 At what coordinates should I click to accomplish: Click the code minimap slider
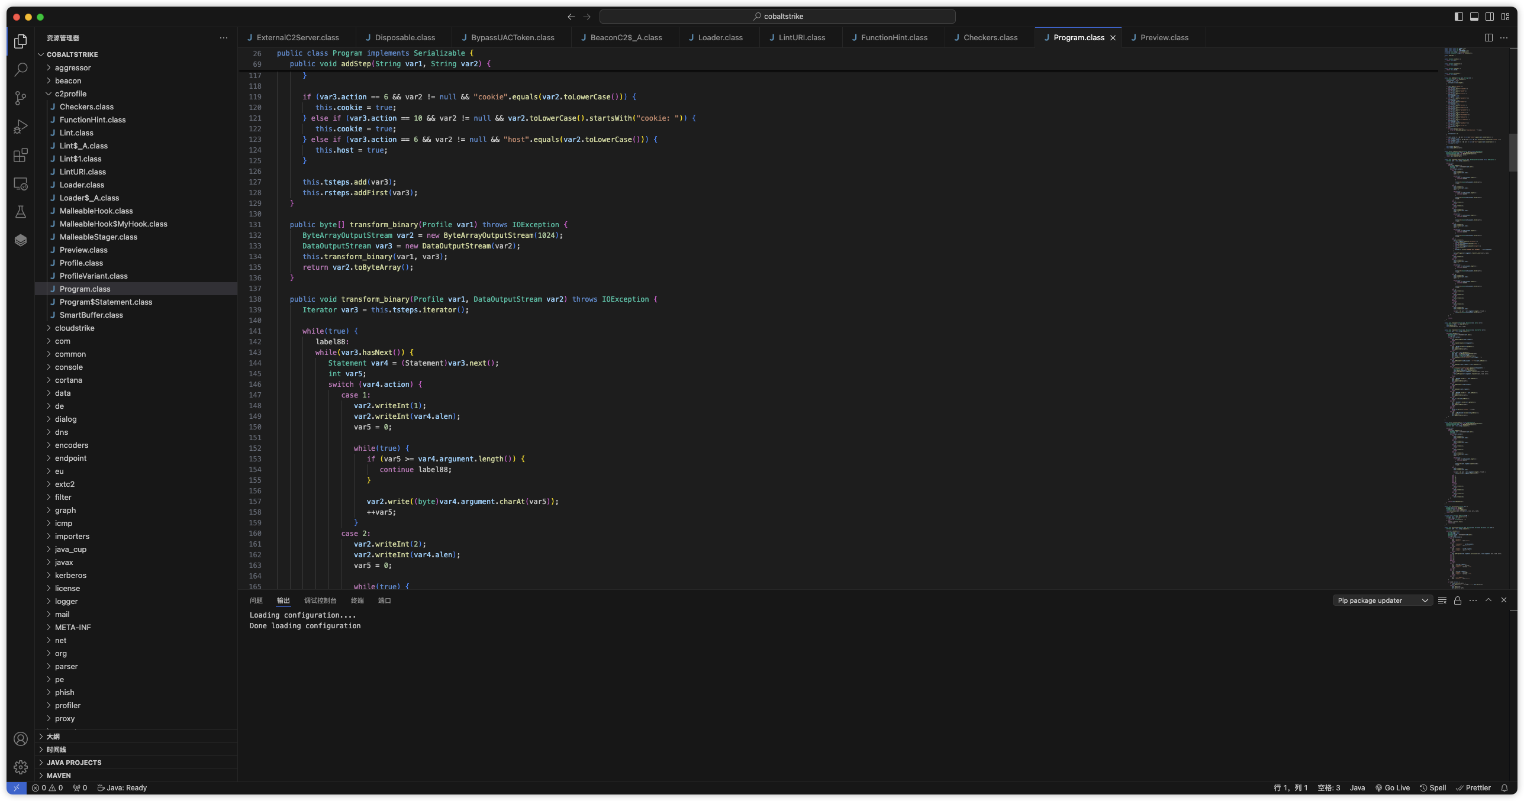(x=1513, y=153)
